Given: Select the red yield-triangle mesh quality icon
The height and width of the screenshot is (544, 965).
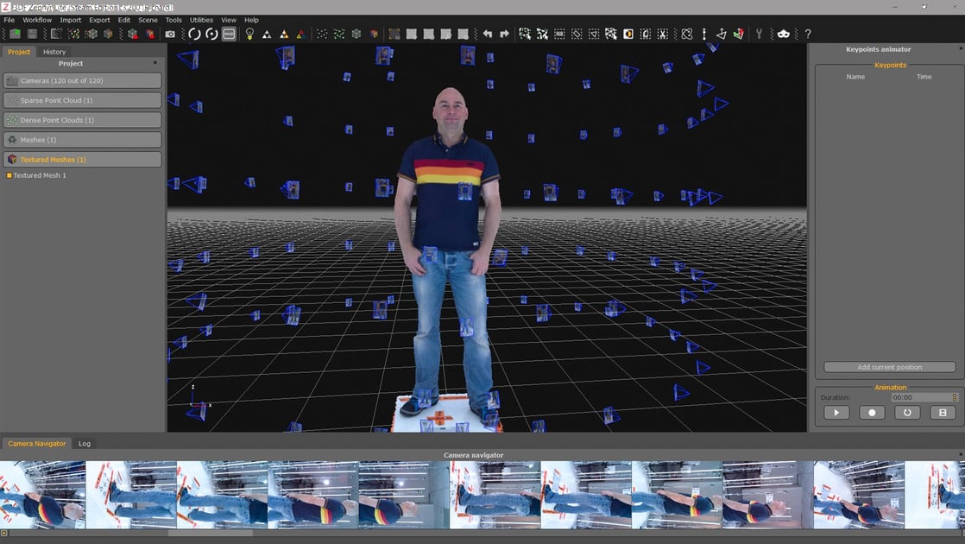Looking at the screenshot, I should (300, 34).
